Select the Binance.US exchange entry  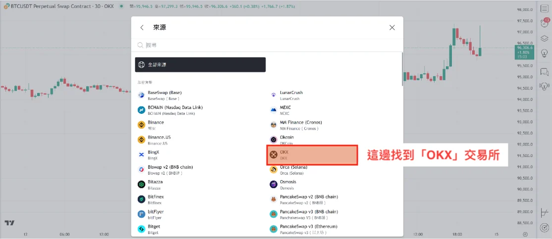coord(200,140)
